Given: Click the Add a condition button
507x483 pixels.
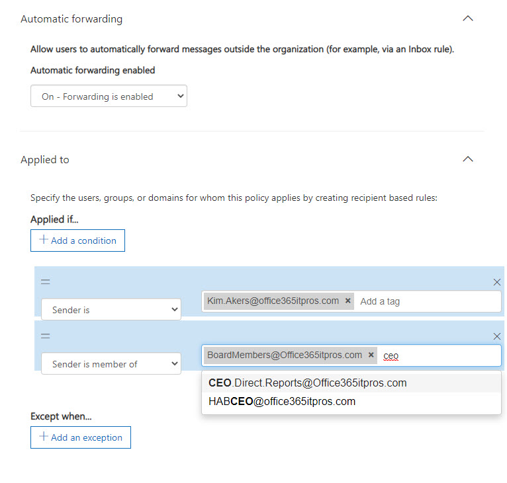Looking at the screenshot, I should click(x=77, y=241).
